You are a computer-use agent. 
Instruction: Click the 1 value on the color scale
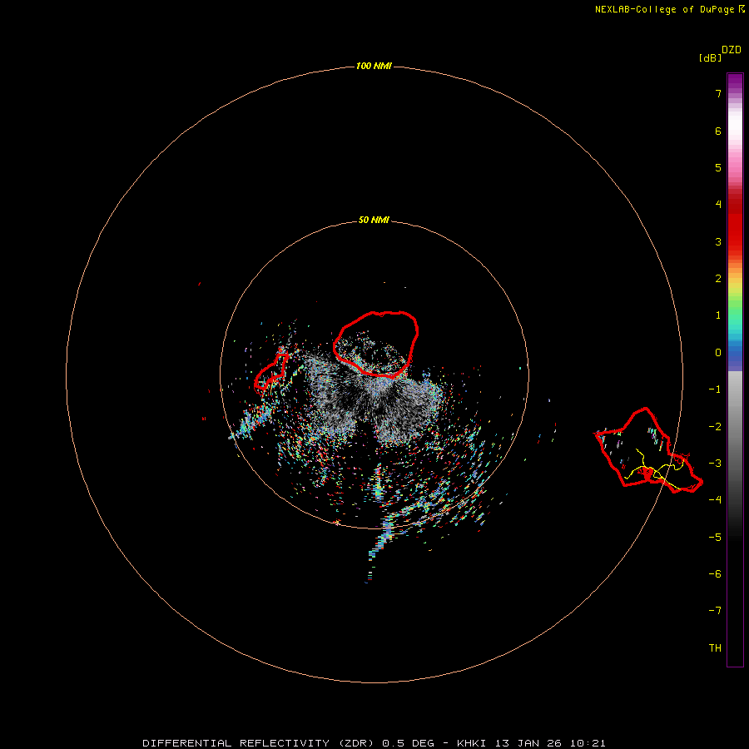point(718,315)
